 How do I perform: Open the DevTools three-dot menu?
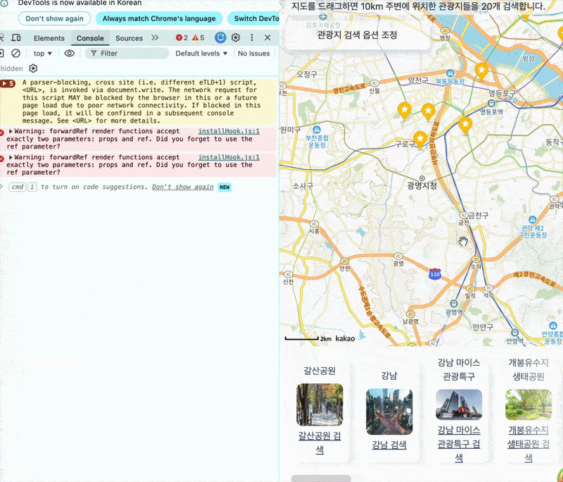point(251,37)
